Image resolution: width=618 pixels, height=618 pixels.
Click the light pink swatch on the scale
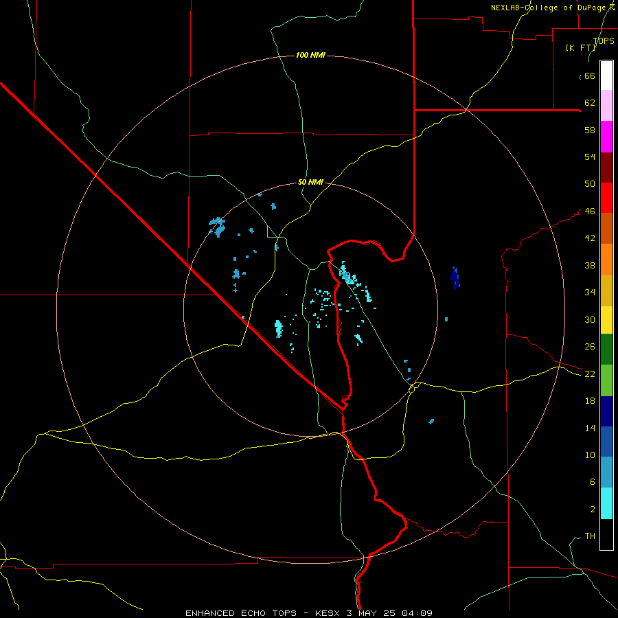606,106
